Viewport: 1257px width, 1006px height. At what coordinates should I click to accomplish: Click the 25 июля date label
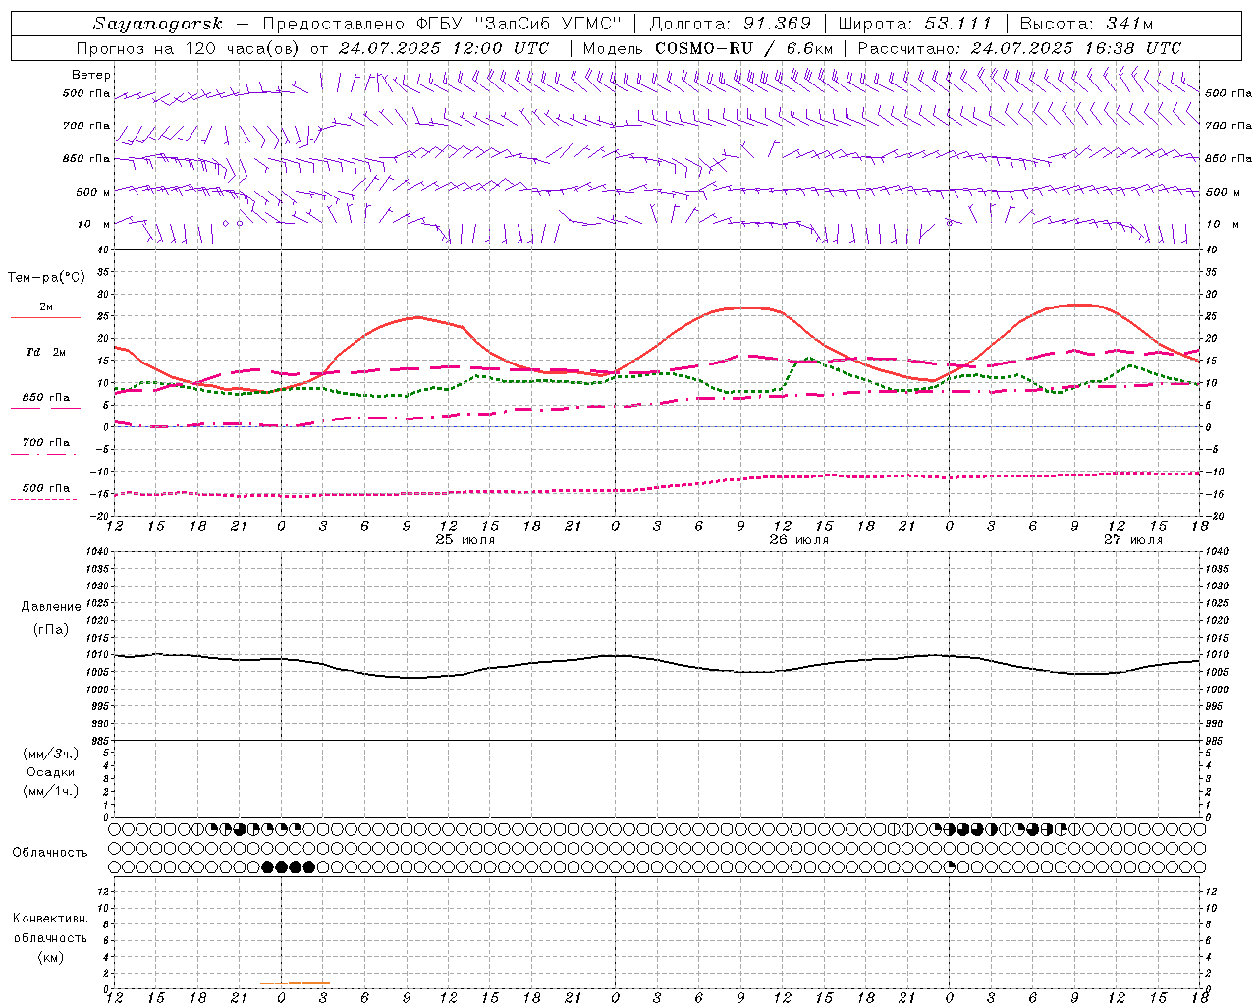465,540
